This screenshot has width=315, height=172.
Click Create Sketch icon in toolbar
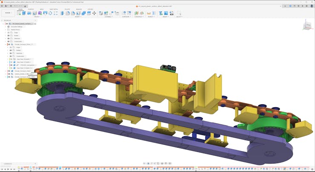(19, 13)
